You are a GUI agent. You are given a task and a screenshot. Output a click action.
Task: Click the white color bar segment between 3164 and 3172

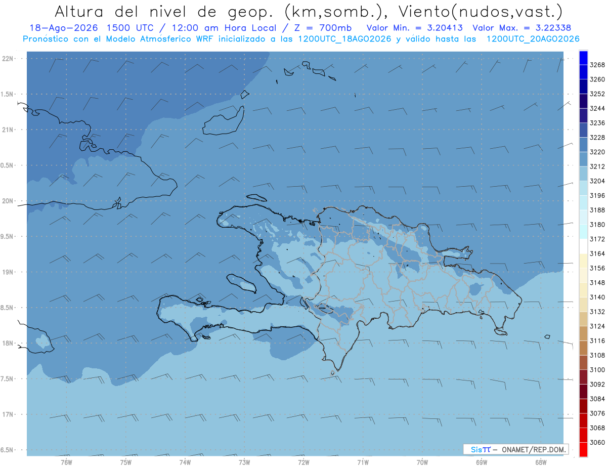click(583, 246)
